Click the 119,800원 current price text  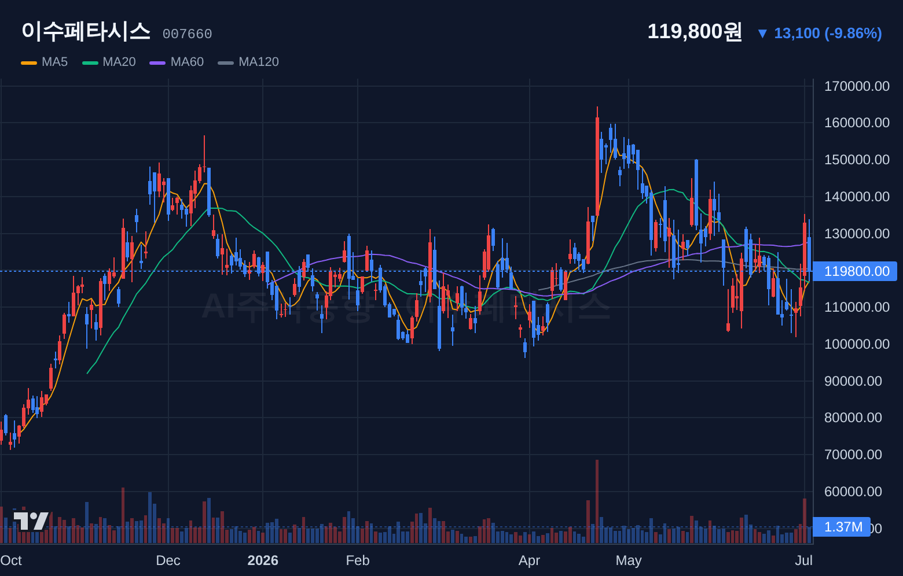click(x=695, y=31)
